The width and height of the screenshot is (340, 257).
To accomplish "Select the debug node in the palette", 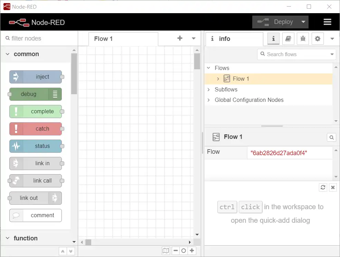I will coord(36,94).
